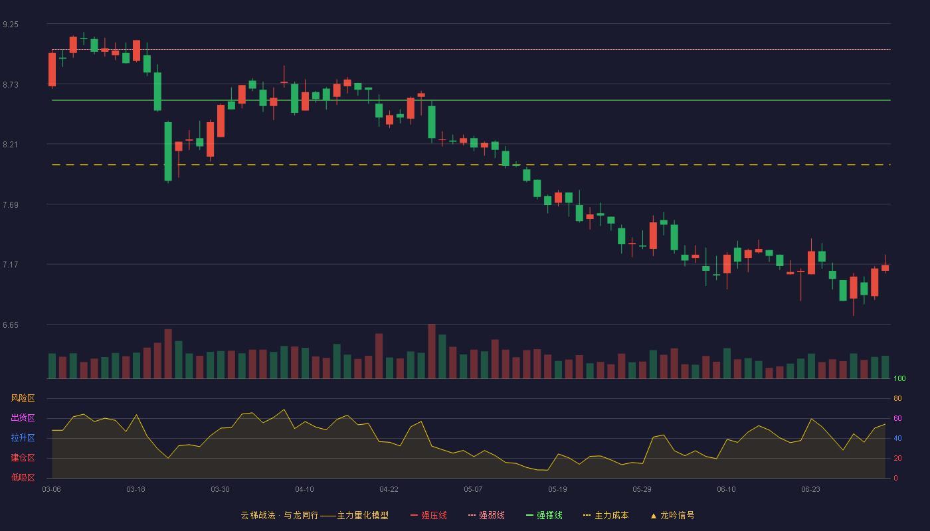Viewport: 930px width, 531px height.
Task: Click the 03-06 date label
Action: click(52, 489)
